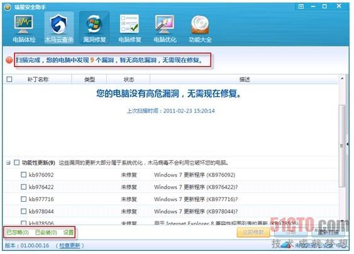Click the scrollbar up arrow
The image size is (354, 254).
(342, 79)
